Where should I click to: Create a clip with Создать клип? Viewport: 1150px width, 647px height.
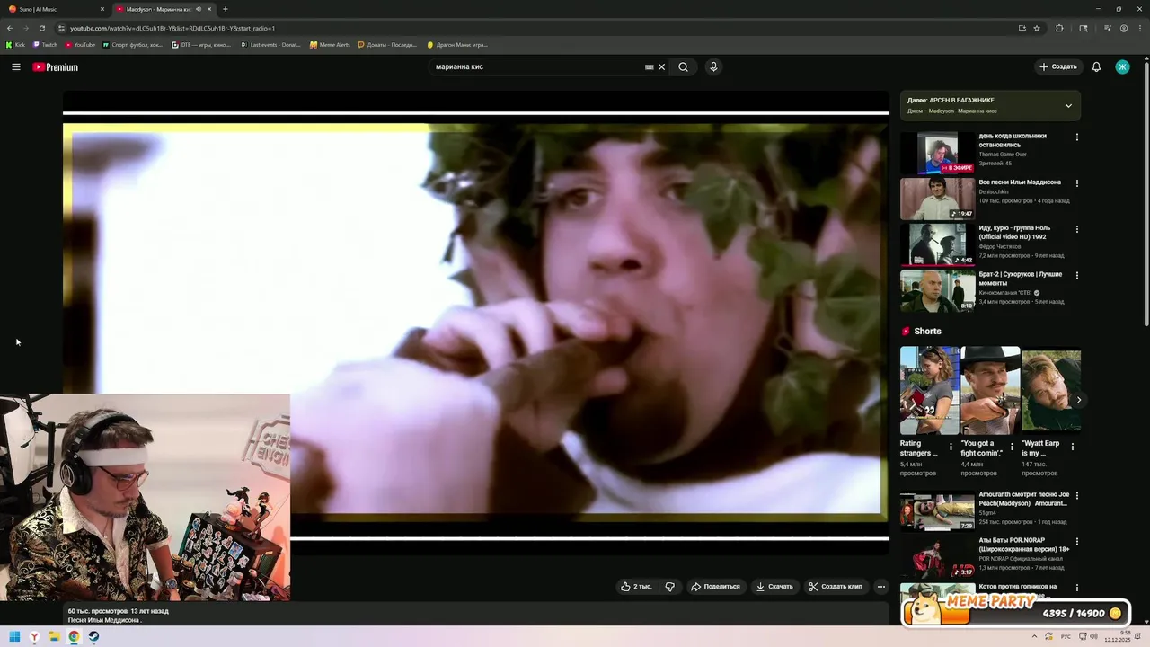(x=836, y=587)
